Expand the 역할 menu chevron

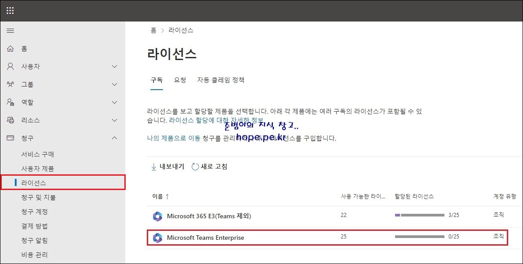pyautogui.click(x=114, y=102)
